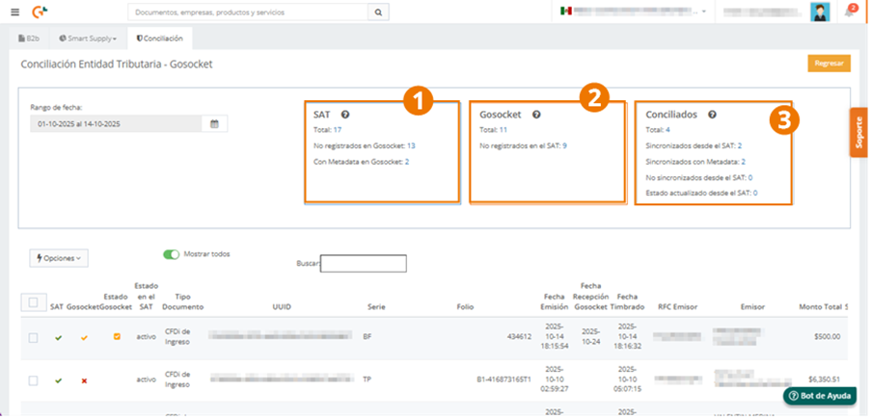
Task: Click folio 434612 cell
Action: click(x=519, y=336)
